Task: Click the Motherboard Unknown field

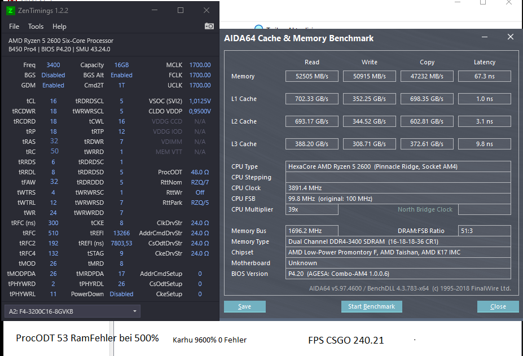Action: point(398,263)
